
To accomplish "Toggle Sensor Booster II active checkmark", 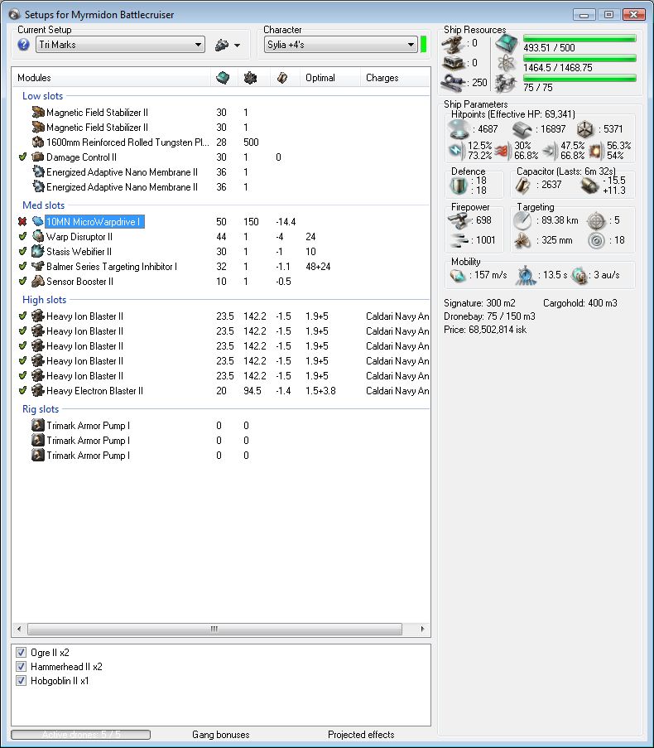I will (x=22, y=281).
